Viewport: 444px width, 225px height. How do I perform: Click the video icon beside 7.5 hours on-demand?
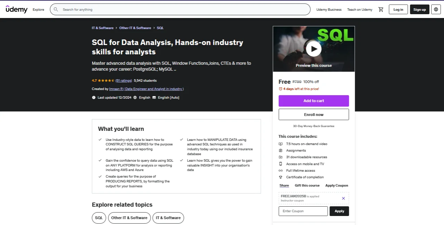coord(281,144)
